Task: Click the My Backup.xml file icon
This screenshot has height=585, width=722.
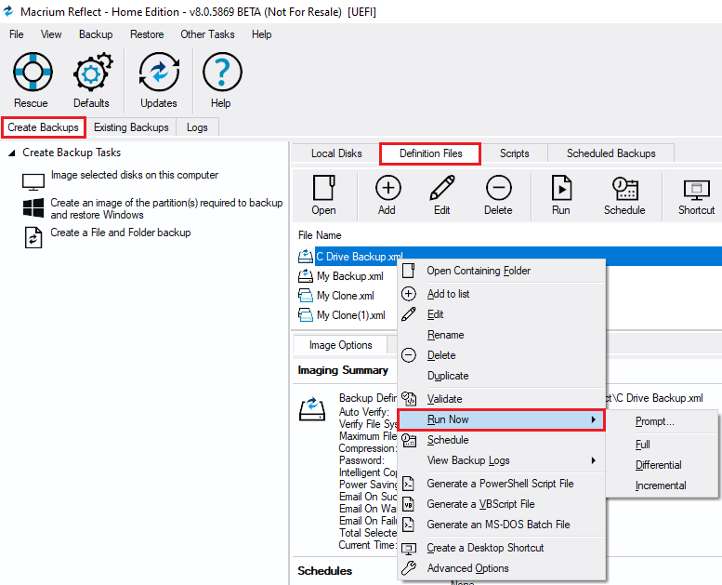Action: tap(306, 275)
